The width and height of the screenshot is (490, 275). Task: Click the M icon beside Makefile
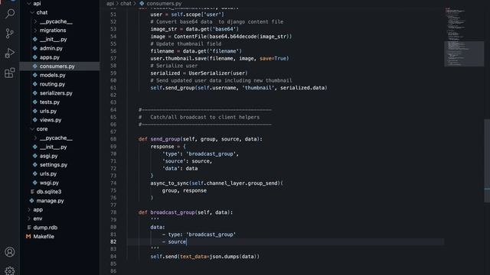click(28, 237)
